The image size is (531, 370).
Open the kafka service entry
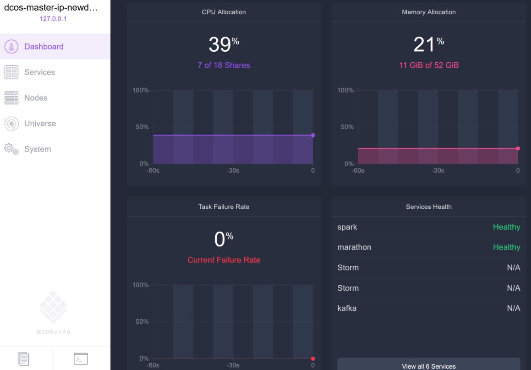(x=347, y=308)
